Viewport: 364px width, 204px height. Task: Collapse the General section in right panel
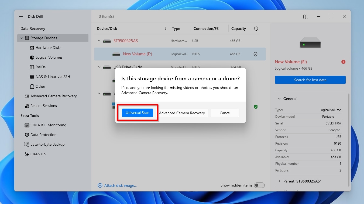click(279, 99)
